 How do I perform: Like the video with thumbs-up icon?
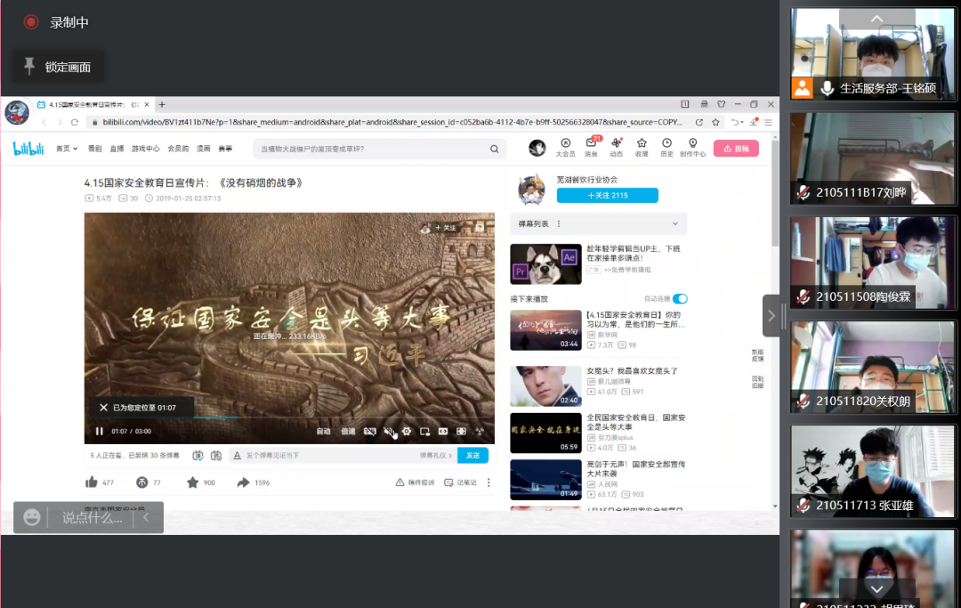click(92, 482)
